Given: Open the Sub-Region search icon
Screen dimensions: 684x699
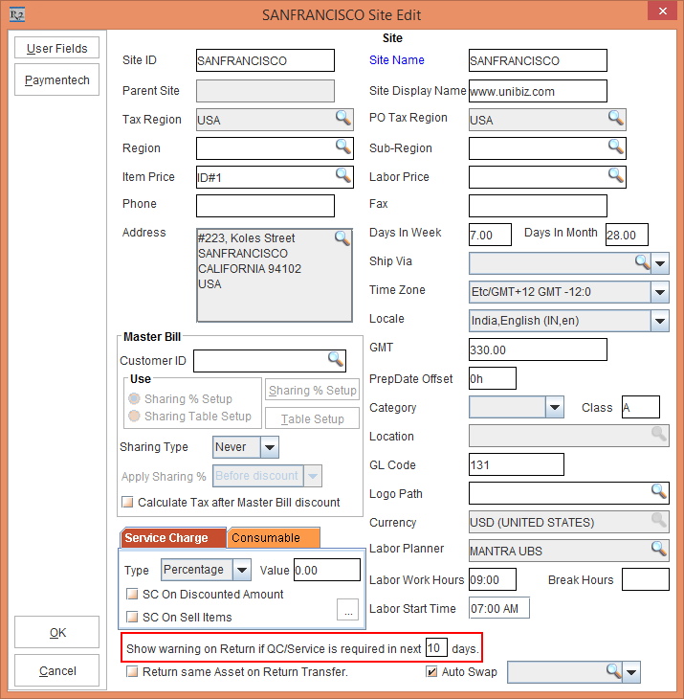Looking at the screenshot, I should click(x=616, y=147).
